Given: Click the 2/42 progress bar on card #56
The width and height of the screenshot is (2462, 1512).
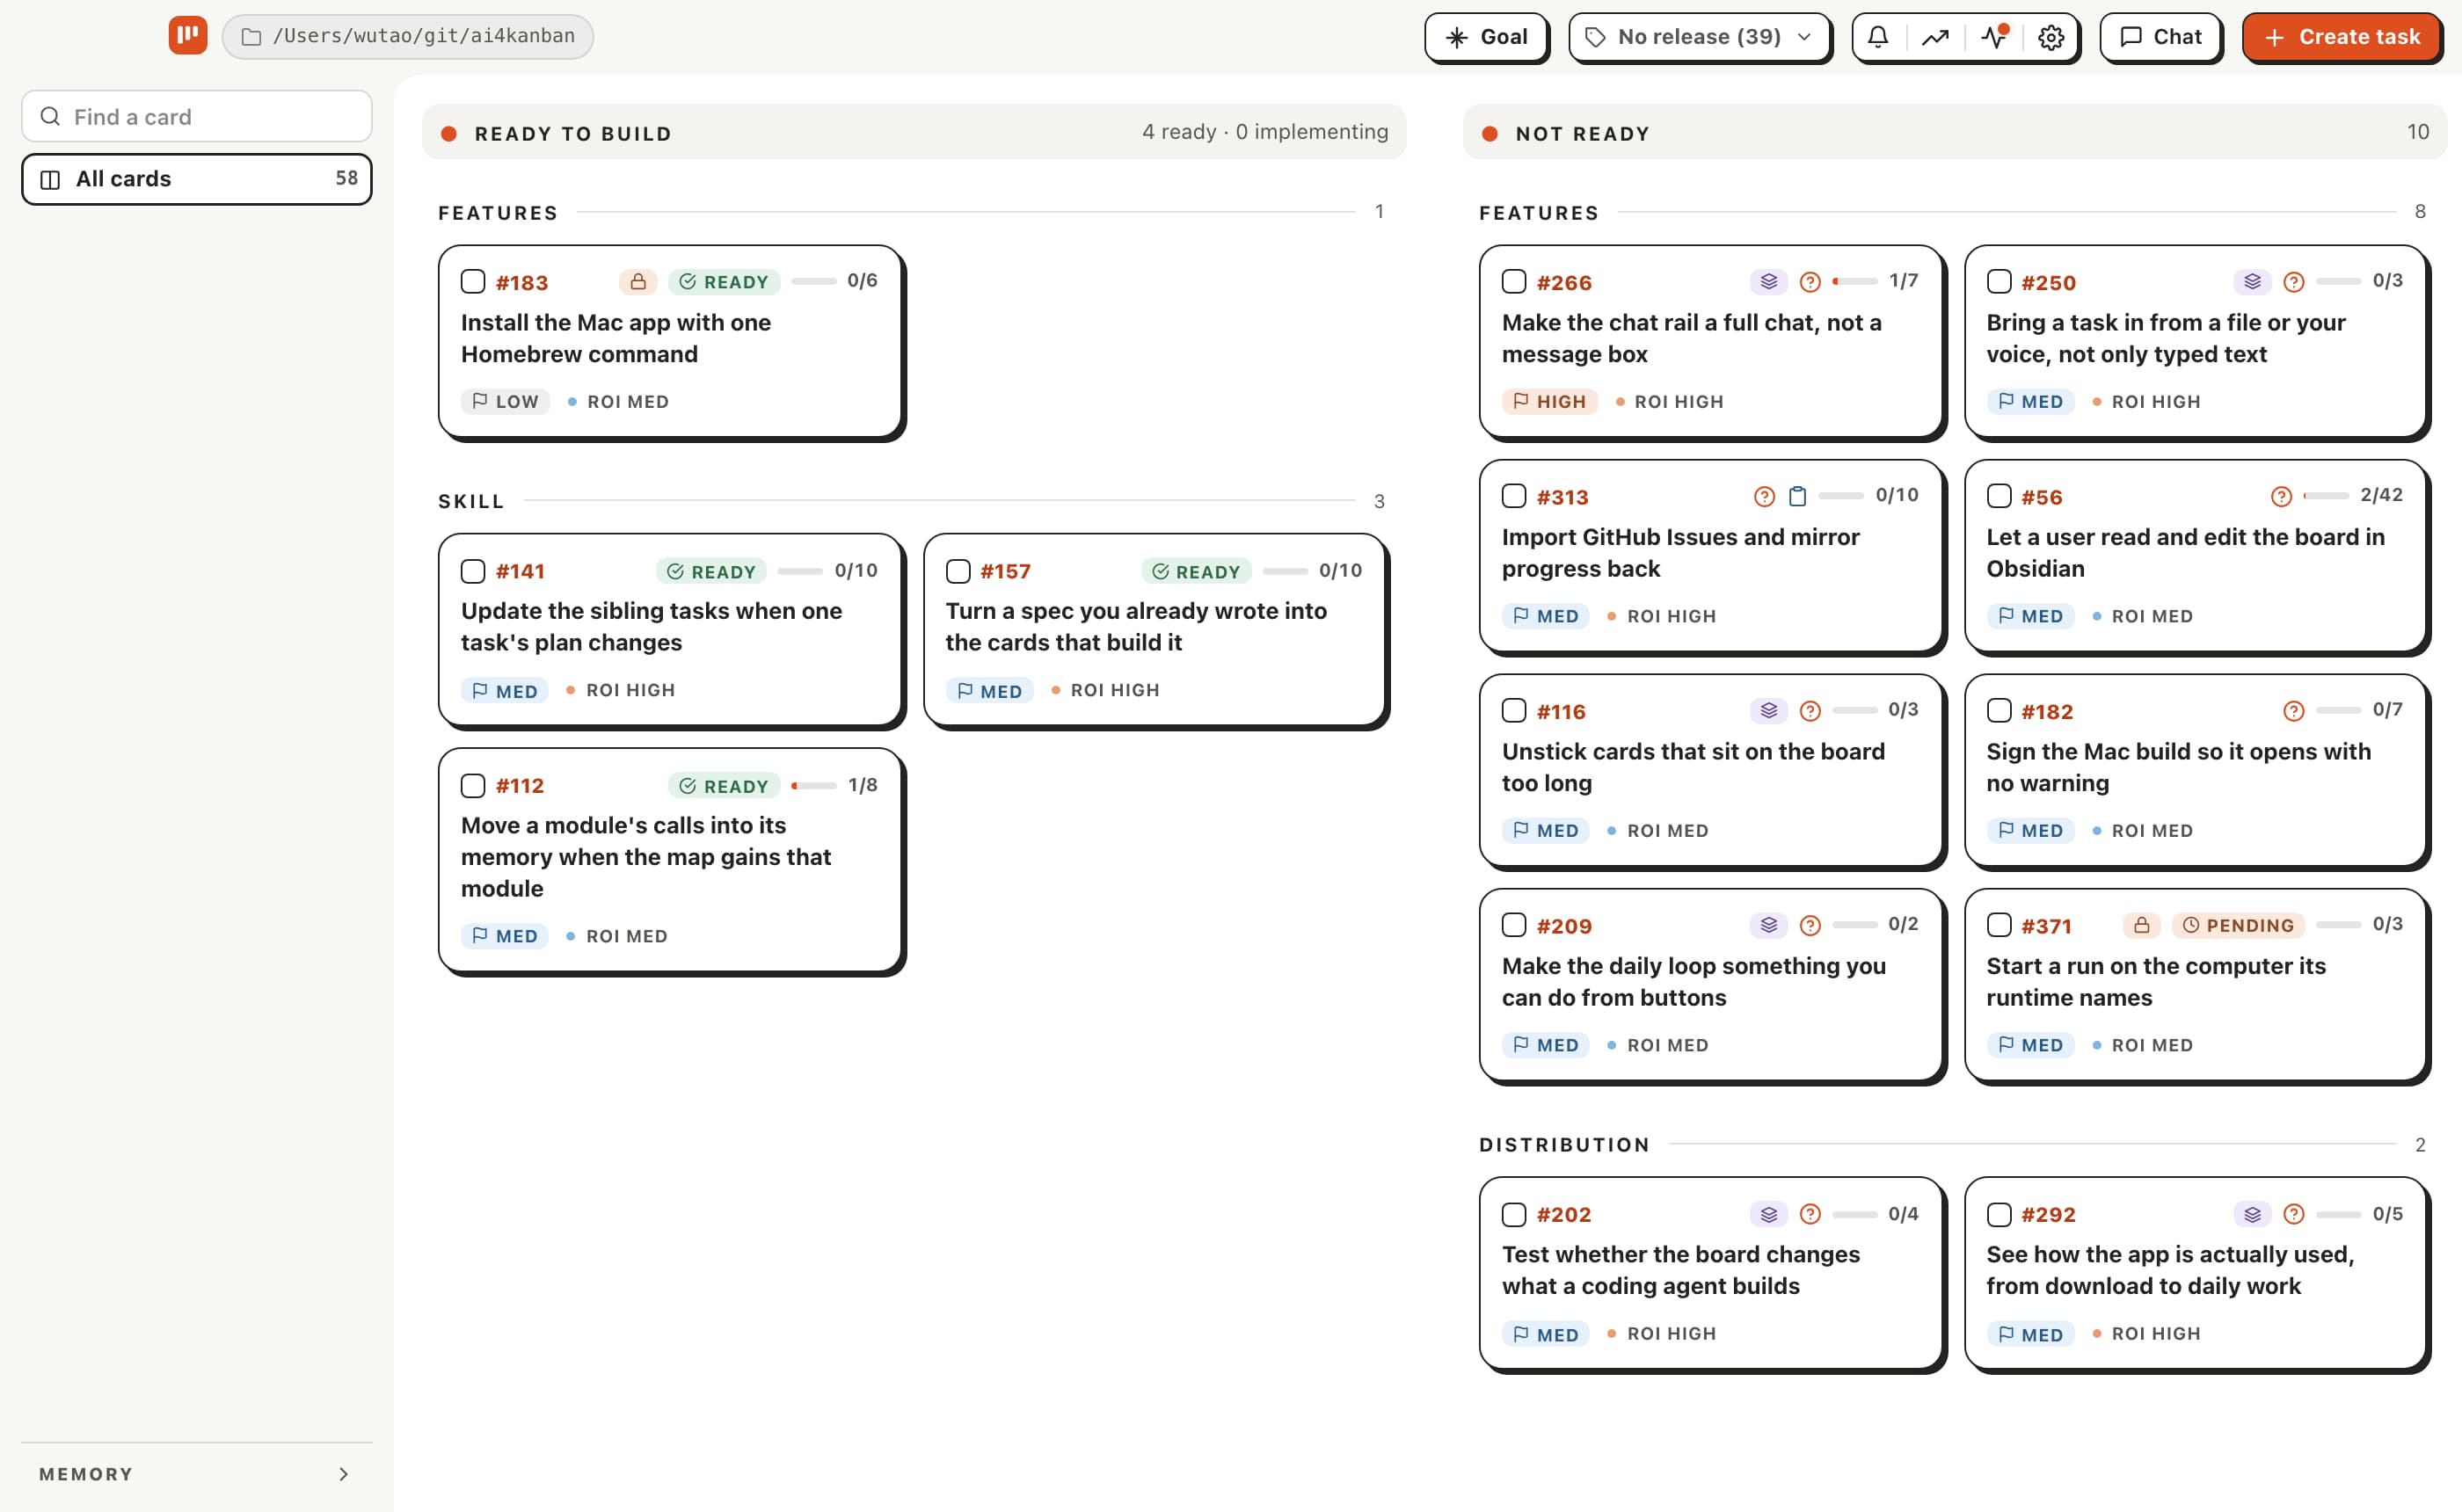Looking at the screenshot, I should click(x=2326, y=496).
